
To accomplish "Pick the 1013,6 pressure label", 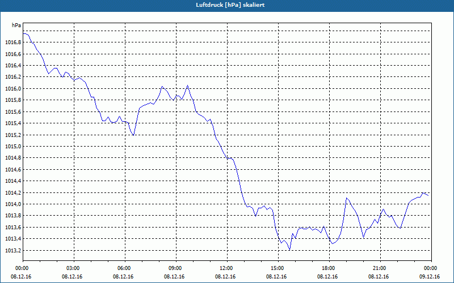I will click(13, 228).
